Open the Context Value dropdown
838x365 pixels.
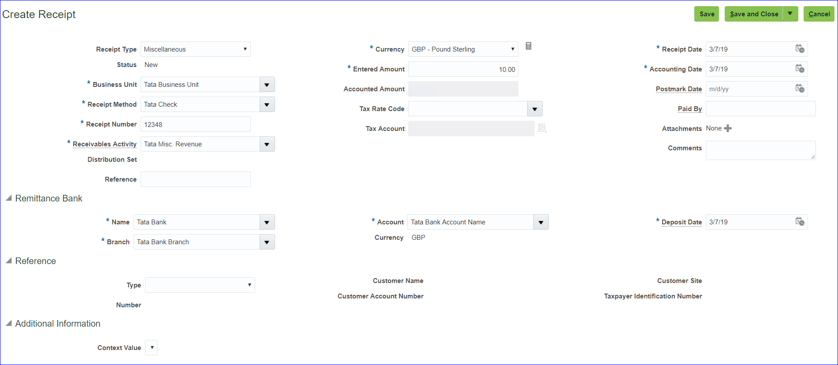pyautogui.click(x=152, y=347)
